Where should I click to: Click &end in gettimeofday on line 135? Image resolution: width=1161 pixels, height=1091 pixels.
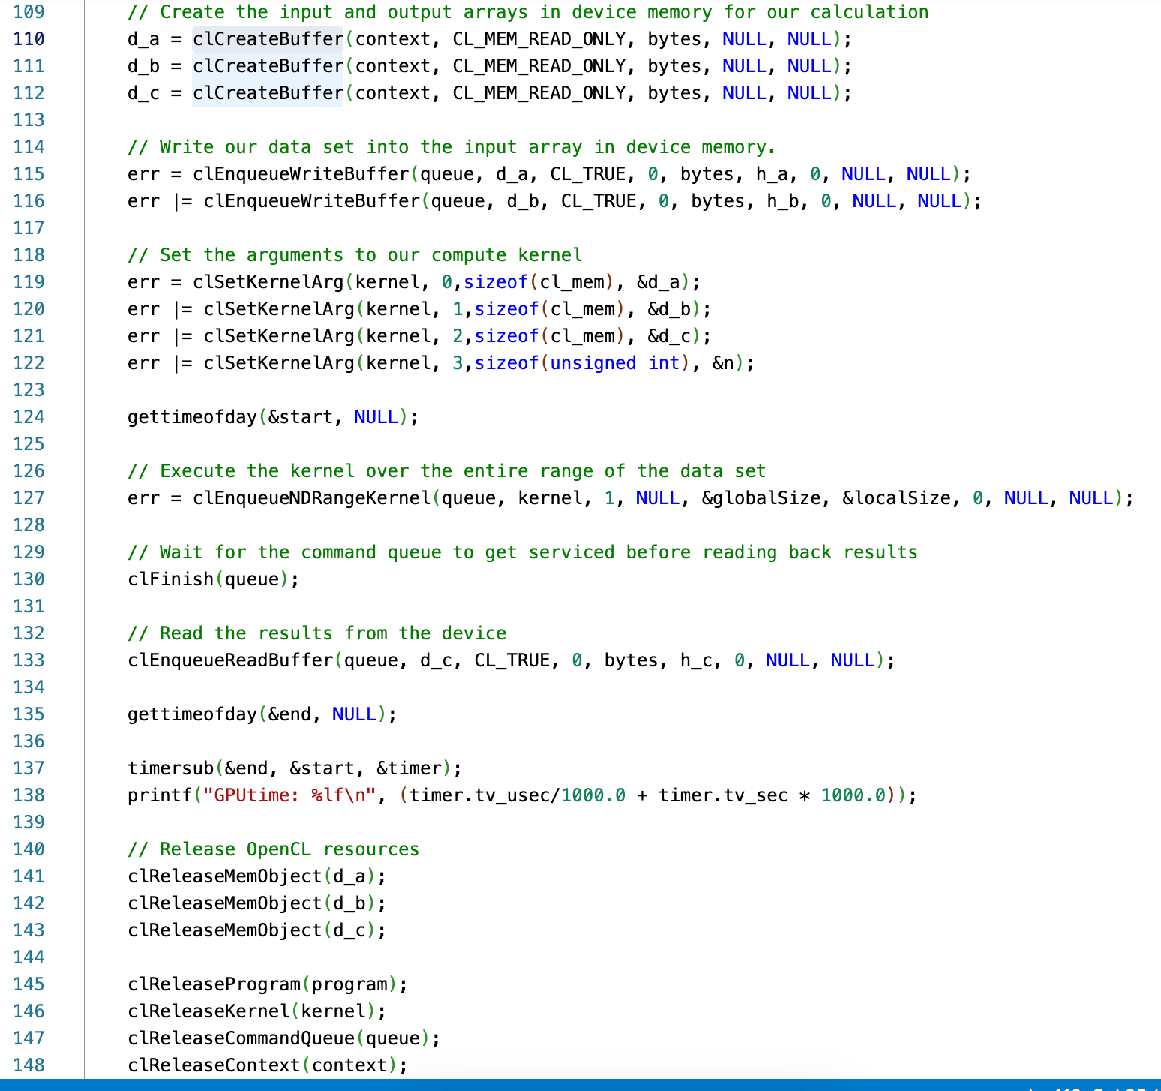(289, 714)
